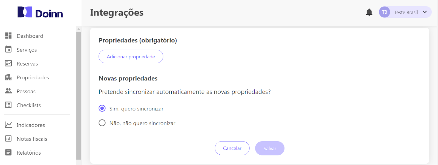Open the Checklists list icon

coord(8,105)
